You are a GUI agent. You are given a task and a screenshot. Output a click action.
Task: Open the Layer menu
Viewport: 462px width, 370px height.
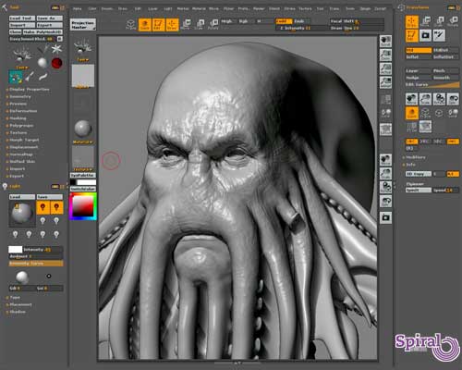tap(152, 8)
